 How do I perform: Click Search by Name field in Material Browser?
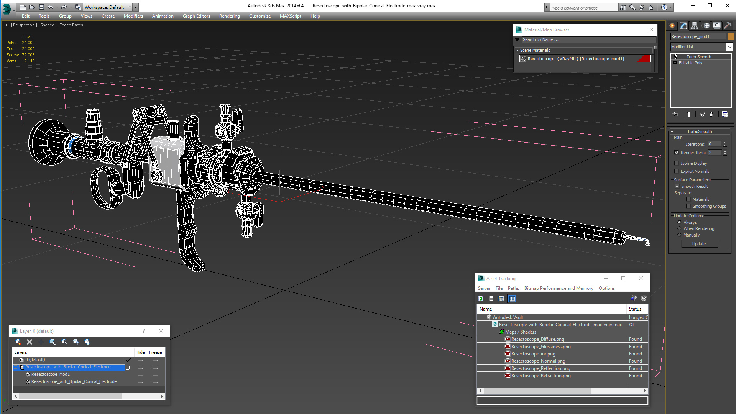coord(588,39)
